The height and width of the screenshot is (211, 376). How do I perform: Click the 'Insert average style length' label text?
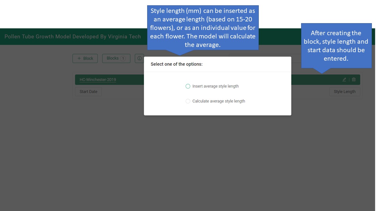215,86
